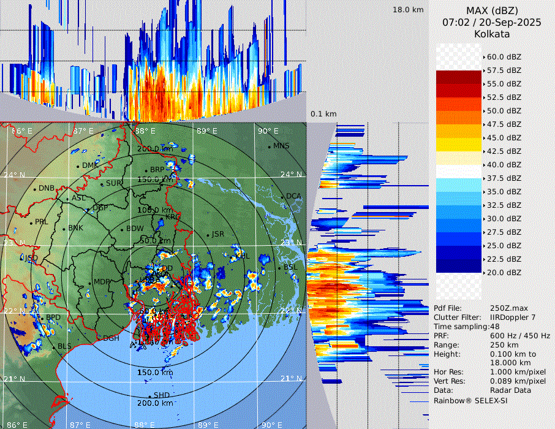Image resolution: width=555 pixels, height=429 pixels.
Task: Click the 60.0 dBZ legend label
Action: pos(504,57)
